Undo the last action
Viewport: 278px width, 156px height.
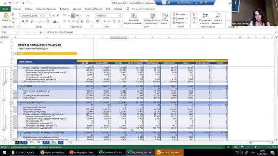pyautogui.click(x=10, y=3)
